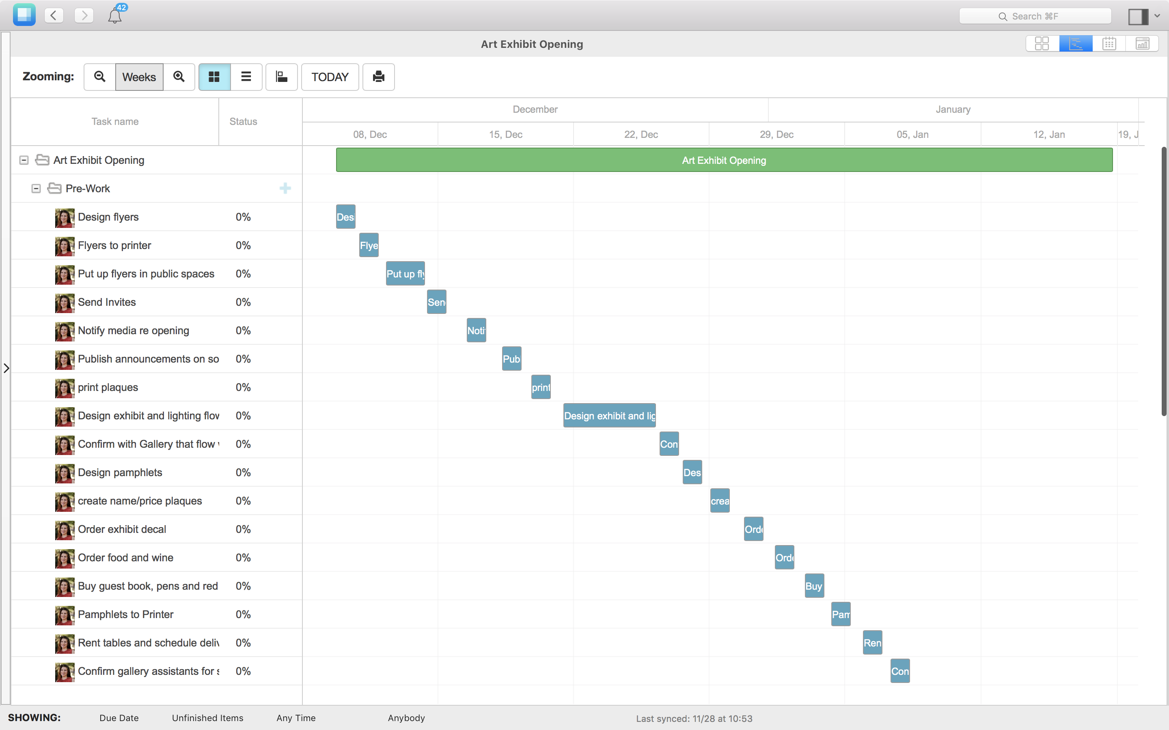Toggle the left sidebar open with the chevron
The height and width of the screenshot is (730, 1169).
pos(6,368)
